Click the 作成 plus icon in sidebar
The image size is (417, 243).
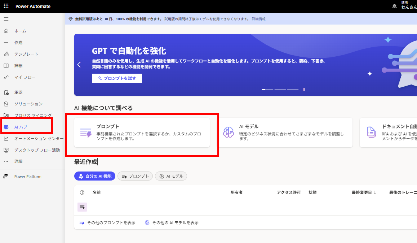pyautogui.click(x=6, y=43)
